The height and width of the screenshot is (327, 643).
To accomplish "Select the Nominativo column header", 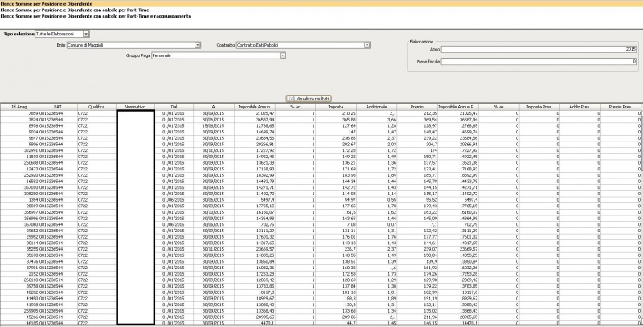I will coord(135,106).
